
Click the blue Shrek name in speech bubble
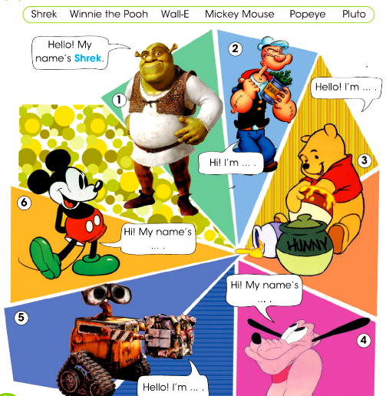pos(87,58)
